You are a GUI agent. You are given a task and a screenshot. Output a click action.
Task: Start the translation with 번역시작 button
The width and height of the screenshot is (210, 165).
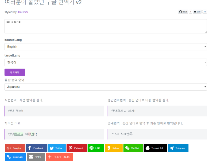point(15,72)
